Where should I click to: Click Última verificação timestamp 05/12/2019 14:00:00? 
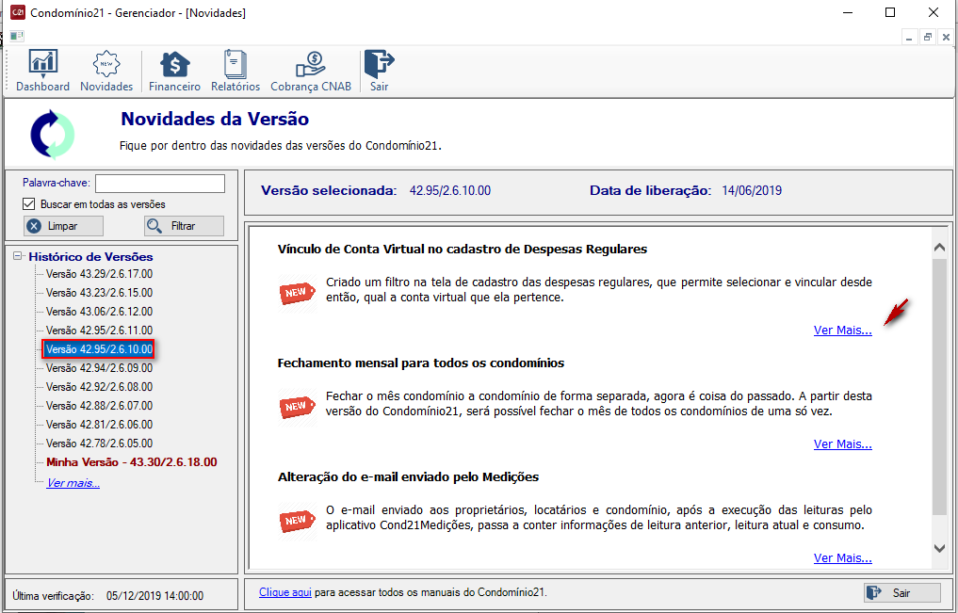point(155,596)
